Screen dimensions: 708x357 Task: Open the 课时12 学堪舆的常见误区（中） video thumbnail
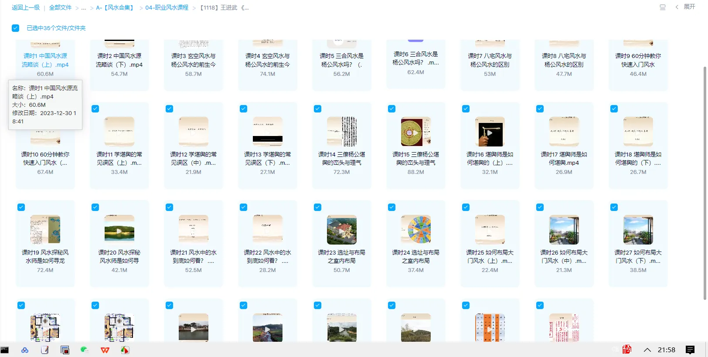(194, 132)
